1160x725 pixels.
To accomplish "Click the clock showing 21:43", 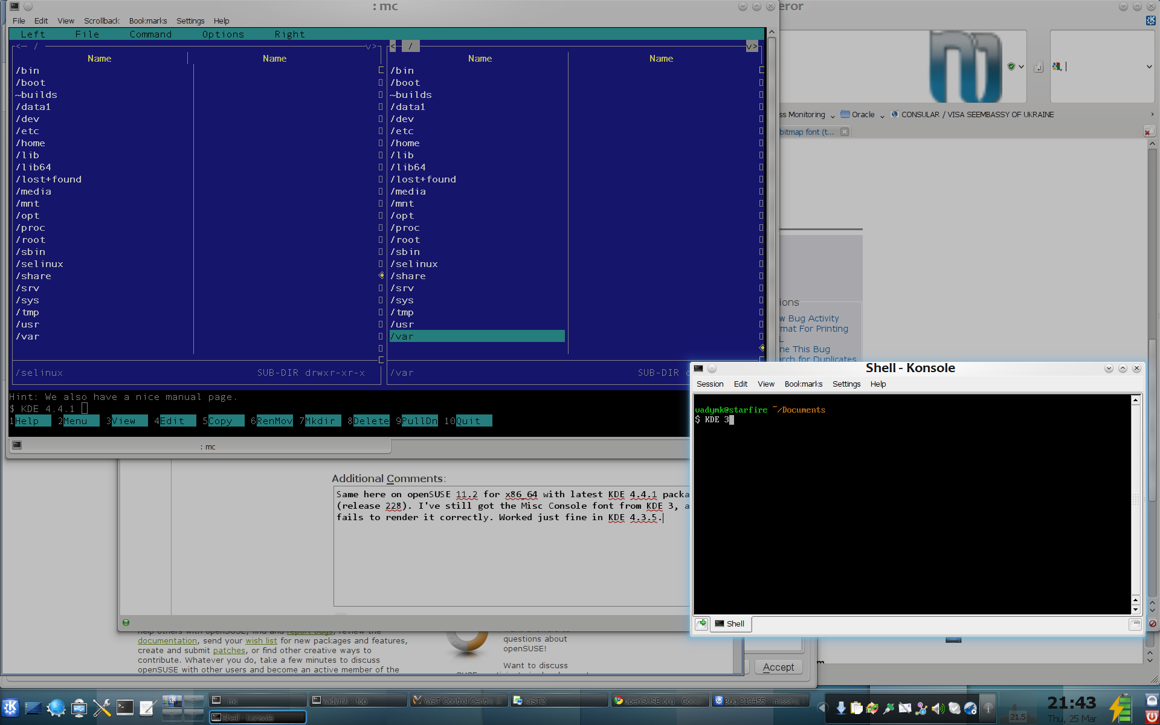I will (x=1071, y=703).
